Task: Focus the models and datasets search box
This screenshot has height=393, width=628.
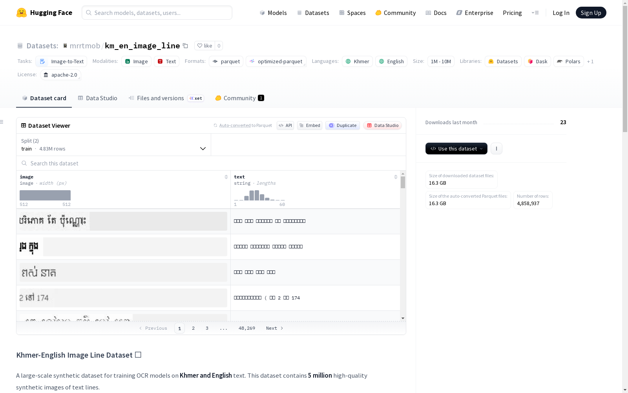Action: (157, 13)
